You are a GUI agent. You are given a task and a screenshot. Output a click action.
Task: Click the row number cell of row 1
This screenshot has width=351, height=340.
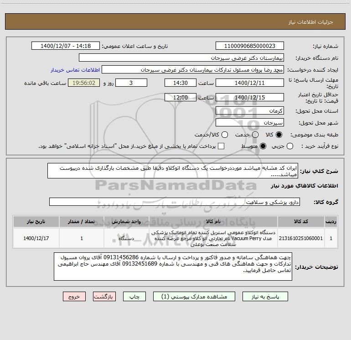tap(331, 238)
